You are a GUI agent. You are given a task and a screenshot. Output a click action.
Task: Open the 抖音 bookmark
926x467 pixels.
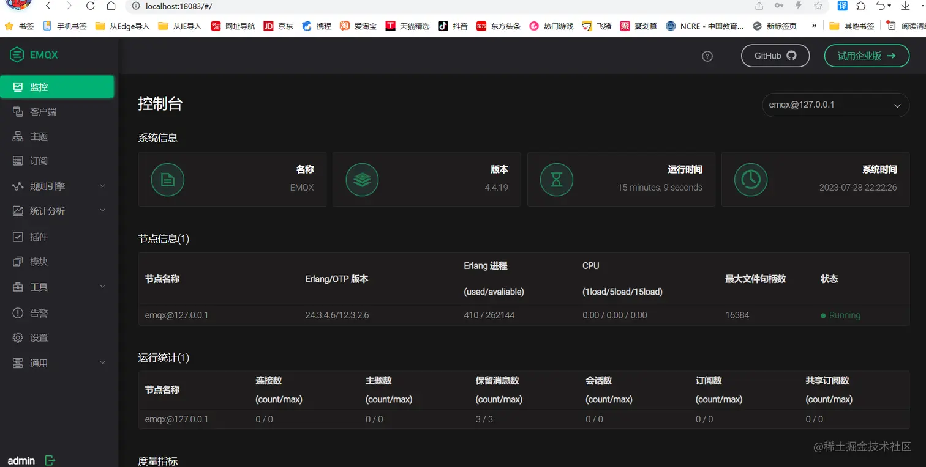pyautogui.click(x=453, y=26)
